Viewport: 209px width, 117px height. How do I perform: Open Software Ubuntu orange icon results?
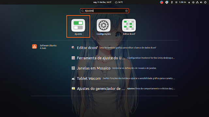point(34,46)
